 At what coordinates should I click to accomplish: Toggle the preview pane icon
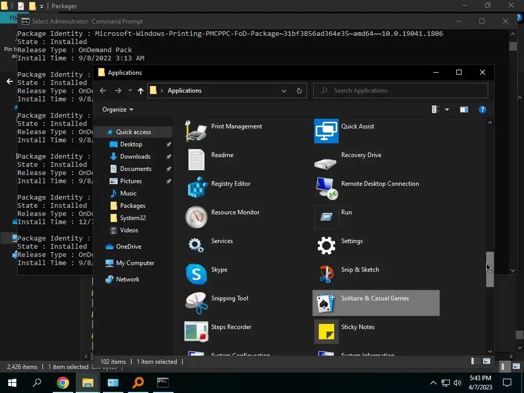tap(464, 110)
